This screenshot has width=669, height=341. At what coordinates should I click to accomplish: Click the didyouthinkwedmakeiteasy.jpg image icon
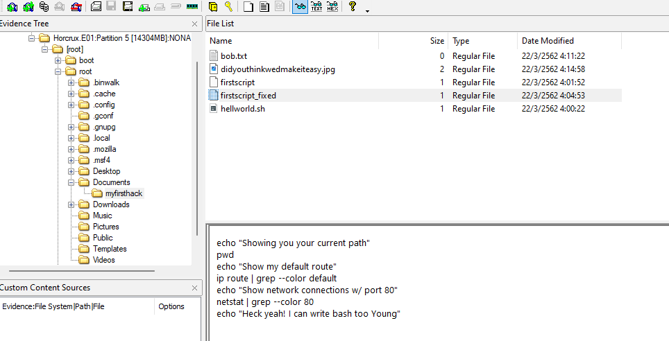click(214, 69)
